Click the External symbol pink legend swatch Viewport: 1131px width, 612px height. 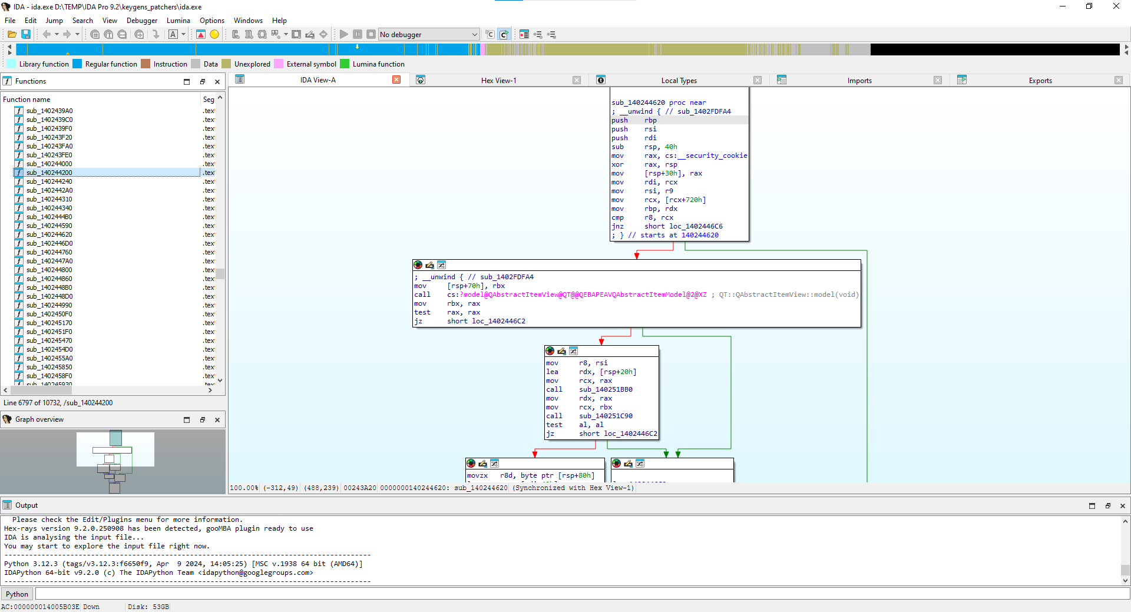tap(279, 64)
